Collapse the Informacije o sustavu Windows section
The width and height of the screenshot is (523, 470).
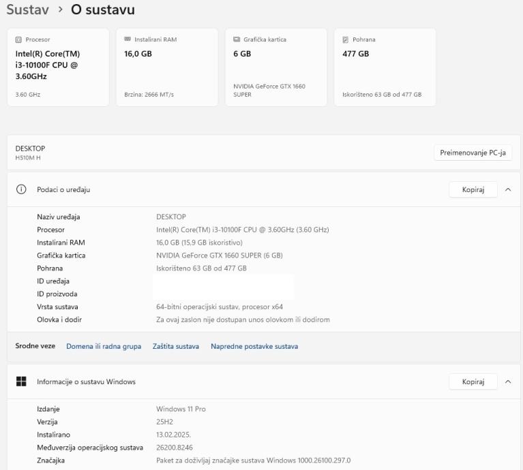[x=508, y=381]
